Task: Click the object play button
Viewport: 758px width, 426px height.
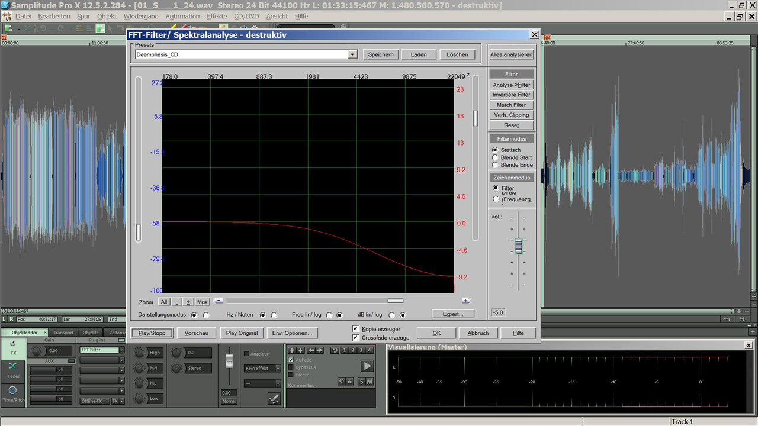Action: [x=367, y=366]
